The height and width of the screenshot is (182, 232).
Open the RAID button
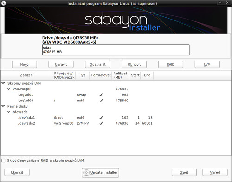coord(171,64)
